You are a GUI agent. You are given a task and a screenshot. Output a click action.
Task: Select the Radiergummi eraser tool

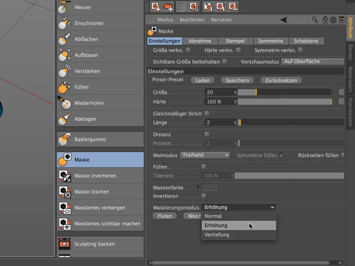(x=100, y=139)
